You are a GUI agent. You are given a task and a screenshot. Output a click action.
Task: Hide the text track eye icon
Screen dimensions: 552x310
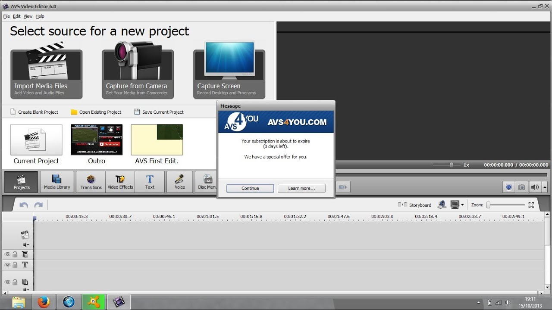(7, 265)
